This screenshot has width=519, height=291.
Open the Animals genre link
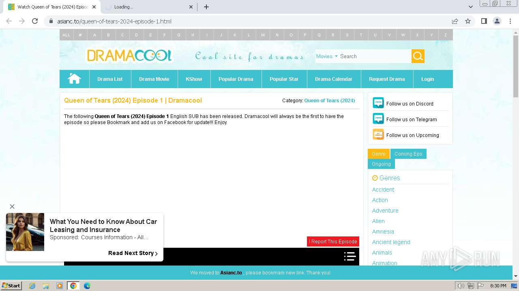[382, 253]
